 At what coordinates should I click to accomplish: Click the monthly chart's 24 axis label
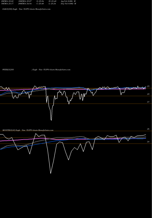(148, 142)
